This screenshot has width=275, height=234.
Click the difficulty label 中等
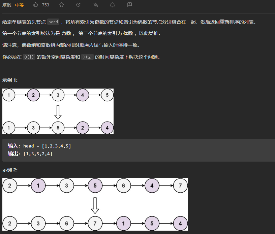click(x=20, y=5)
